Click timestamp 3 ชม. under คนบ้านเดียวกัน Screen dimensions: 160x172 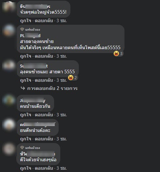62,115
